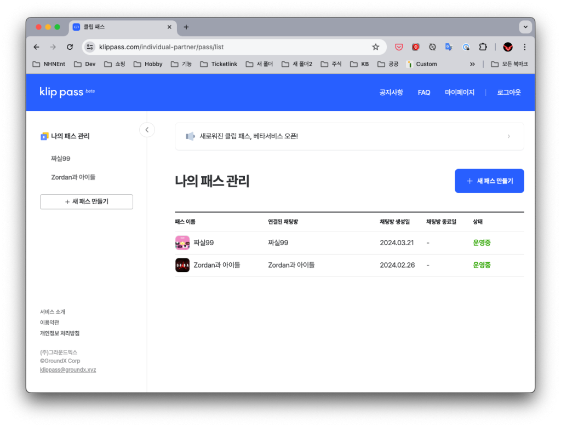The image size is (561, 427).
Task: Click date 2024.02.26
Action: point(397,265)
